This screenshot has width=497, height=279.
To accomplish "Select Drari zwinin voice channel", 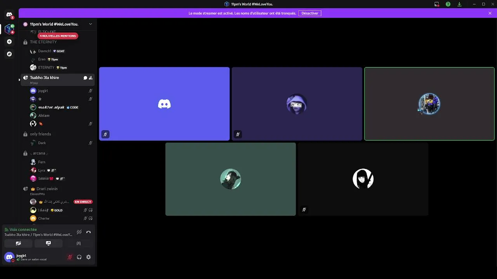I will (57, 190).
